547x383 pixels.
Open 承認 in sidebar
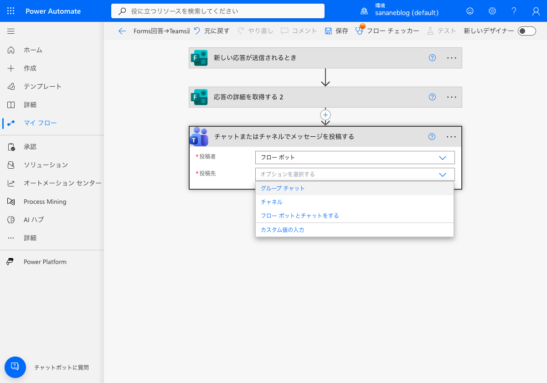tap(30, 147)
